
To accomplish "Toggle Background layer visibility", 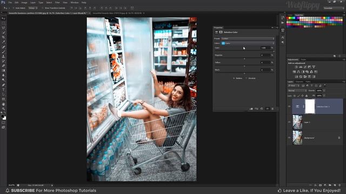I will [x=289, y=138].
